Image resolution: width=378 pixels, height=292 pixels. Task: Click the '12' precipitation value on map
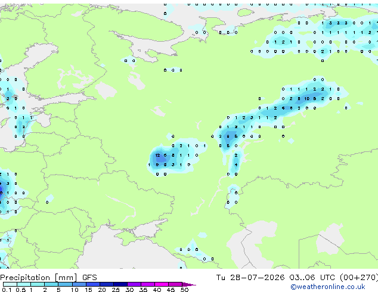click(157, 156)
